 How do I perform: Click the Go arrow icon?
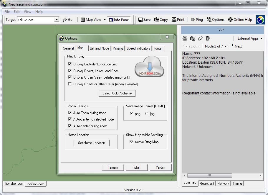click(65, 20)
